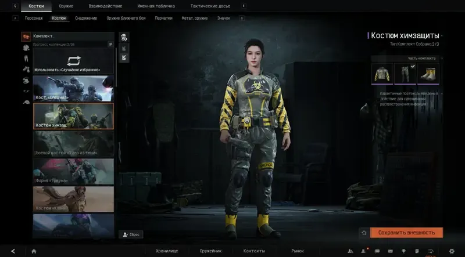Click the E next-tab key hint
Viewport: 465px width, 257px height.
244,6
